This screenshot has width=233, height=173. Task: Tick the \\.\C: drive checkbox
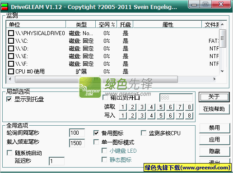(11, 41)
